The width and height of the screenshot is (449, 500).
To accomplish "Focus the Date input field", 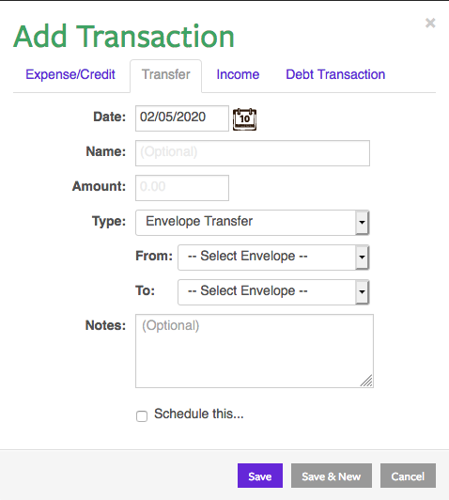I will 182,118.
